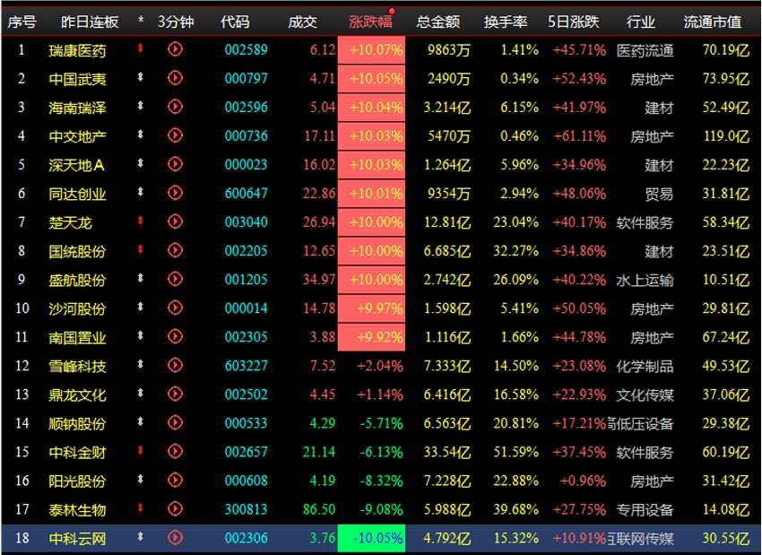Open 3-minute replay icon for 鼎龙文化

tap(175, 394)
